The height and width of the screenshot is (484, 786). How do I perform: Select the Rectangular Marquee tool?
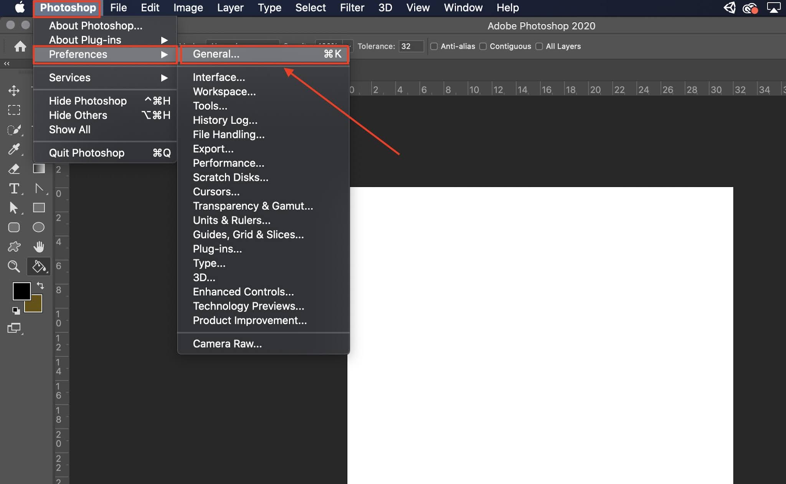pyautogui.click(x=14, y=110)
